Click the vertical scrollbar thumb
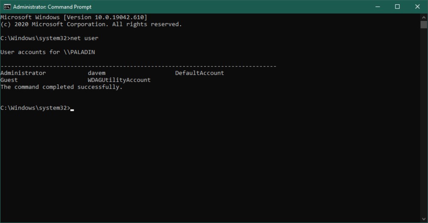Screen dimensions: 428x223 click(424, 24)
